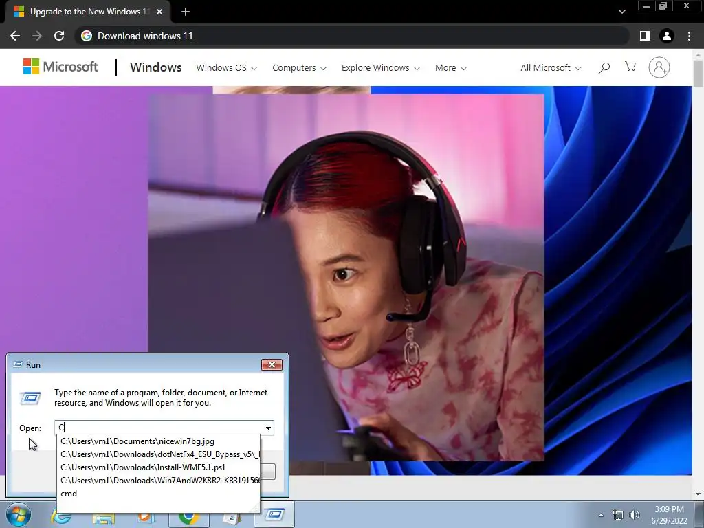This screenshot has height=528, width=704.
Task: Select the Upgrade to the New Windows tab
Action: click(87, 12)
